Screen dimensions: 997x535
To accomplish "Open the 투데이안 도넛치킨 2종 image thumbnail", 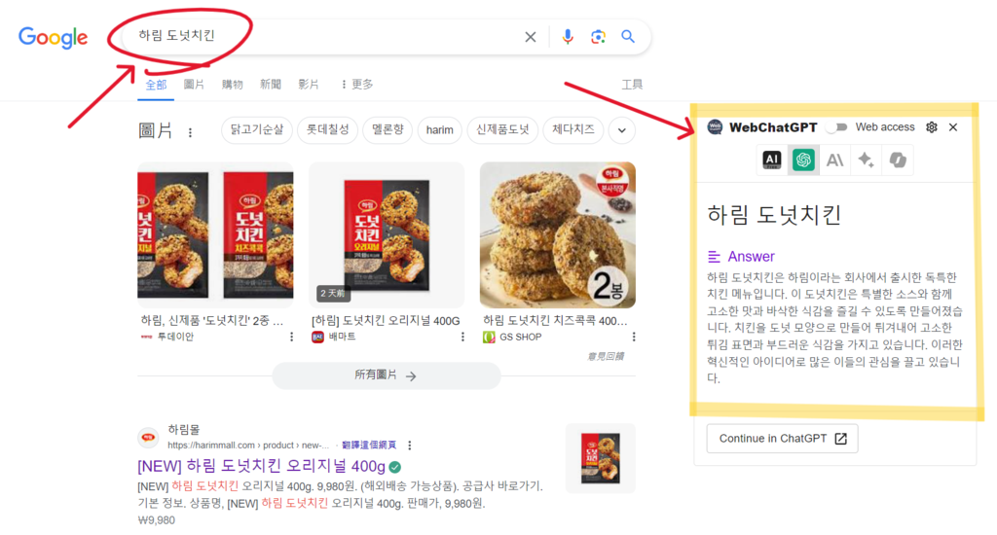I will coord(215,234).
